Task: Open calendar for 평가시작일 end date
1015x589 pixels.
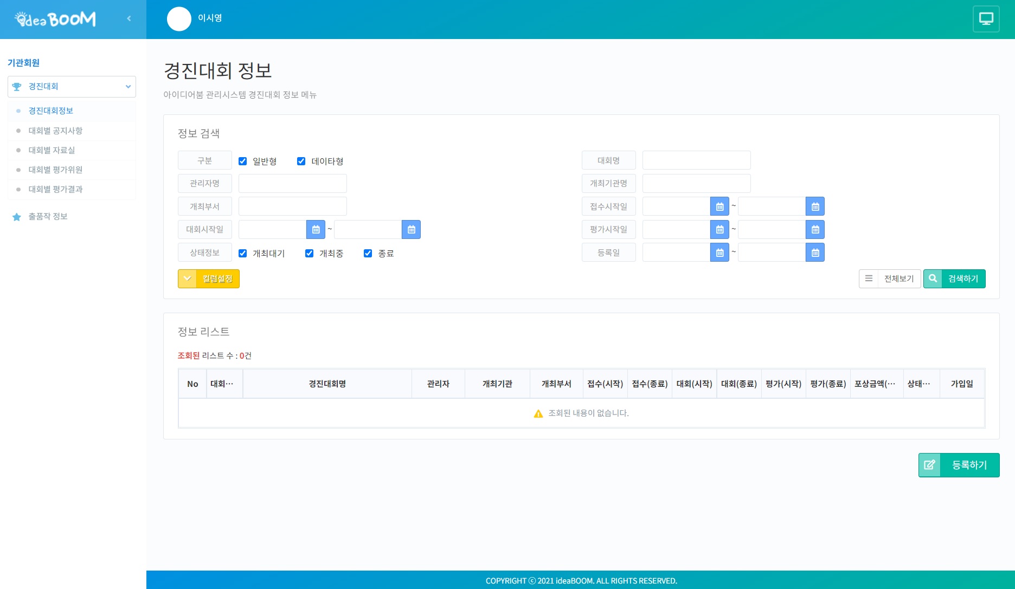Action: click(815, 230)
